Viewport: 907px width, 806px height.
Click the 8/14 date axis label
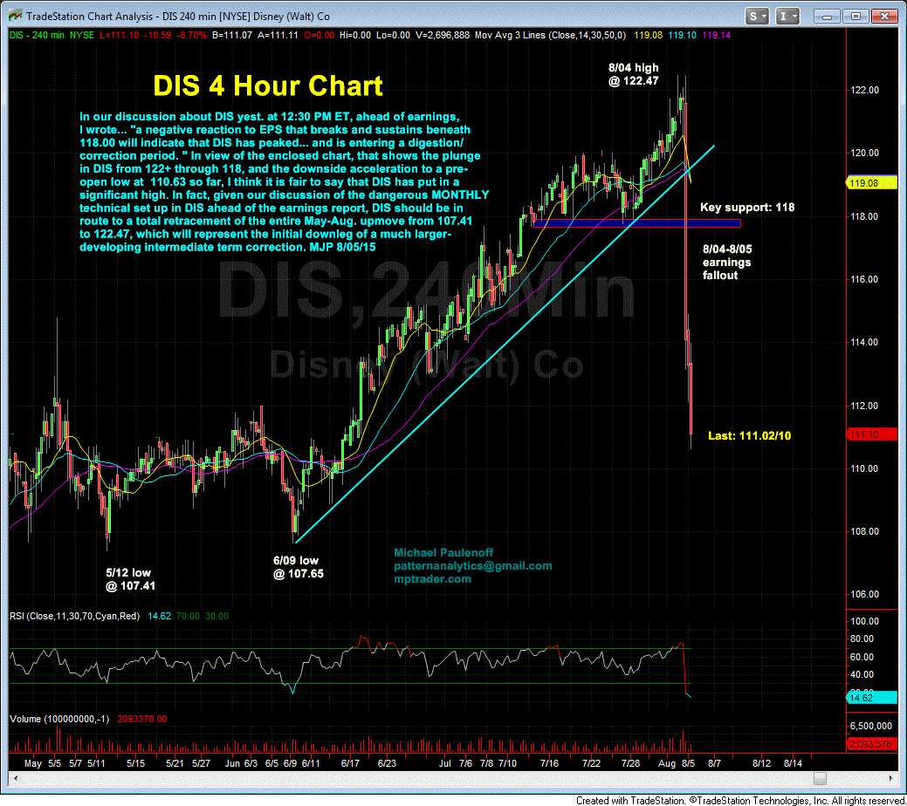coord(793,763)
